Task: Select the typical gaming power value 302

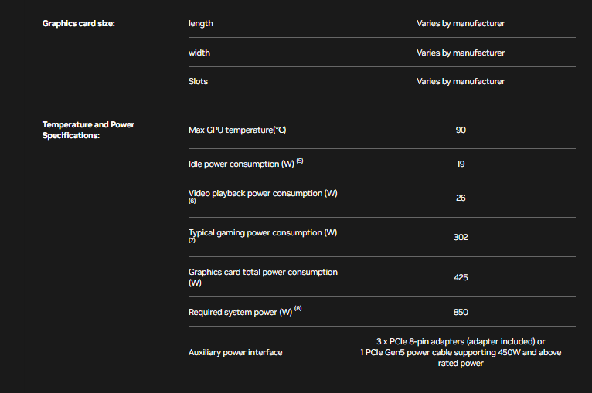Action: [x=461, y=237]
